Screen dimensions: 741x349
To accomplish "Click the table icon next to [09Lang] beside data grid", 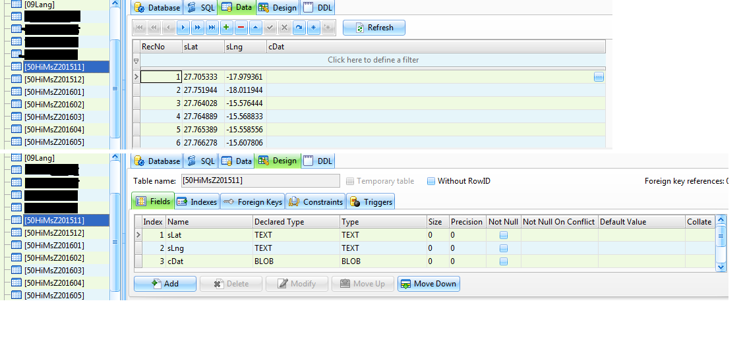I will pyautogui.click(x=16, y=4).
